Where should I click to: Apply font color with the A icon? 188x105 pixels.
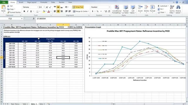pyautogui.click(x=48, y=11)
